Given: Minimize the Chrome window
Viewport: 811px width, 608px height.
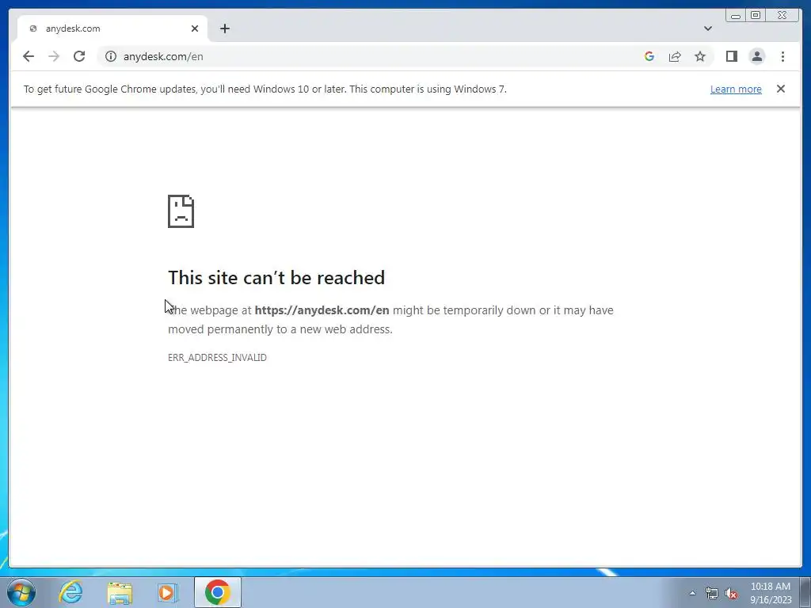Looking at the screenshot, I should pos(736,16).
